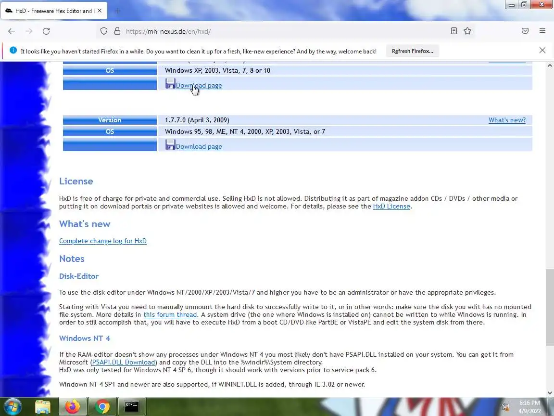
Task: Click floppy disk icon for Windows XP version
Action: [170, 83]
